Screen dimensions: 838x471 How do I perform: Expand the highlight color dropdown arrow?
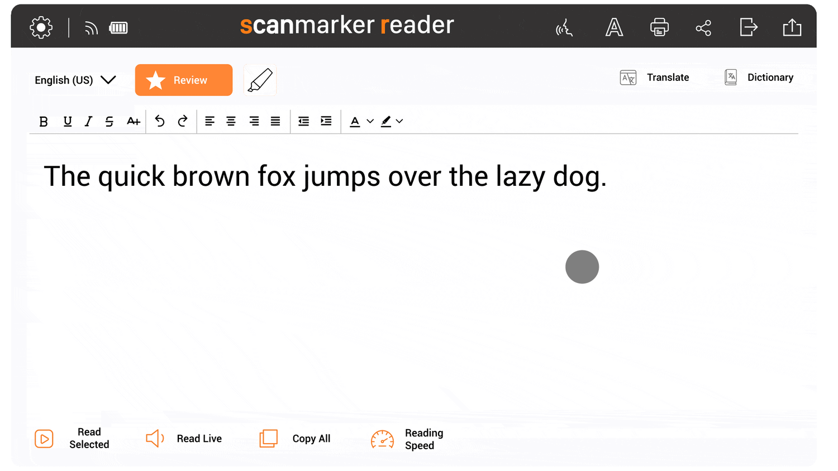click(x=399, y=121)
